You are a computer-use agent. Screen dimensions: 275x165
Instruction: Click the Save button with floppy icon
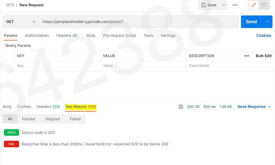click(x=209, y=5)
